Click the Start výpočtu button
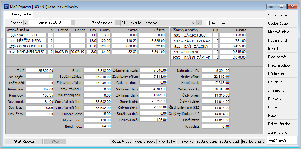The height and width of the screenshot is (149, 301). [24, 142]
